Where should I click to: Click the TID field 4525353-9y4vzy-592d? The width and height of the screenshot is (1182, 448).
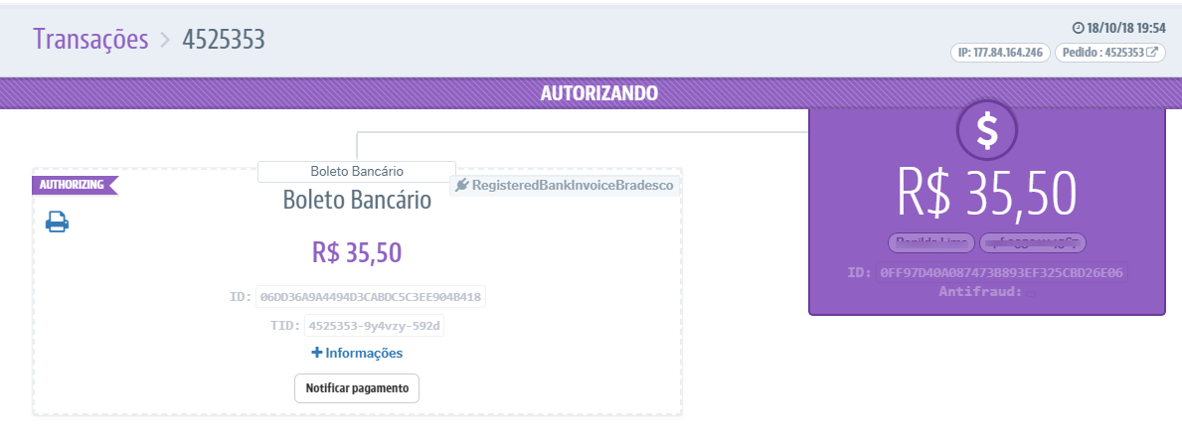[x=374, y=325]
